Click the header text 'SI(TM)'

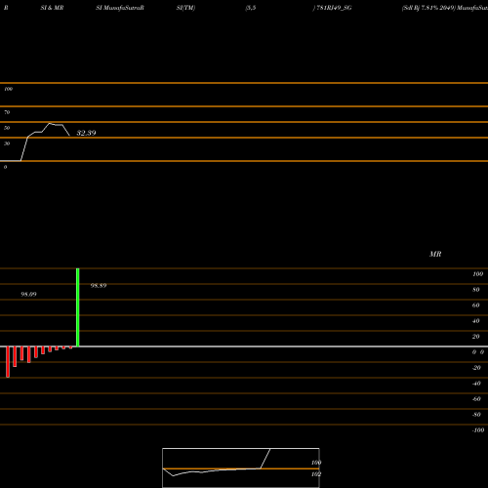click(185, 8)
